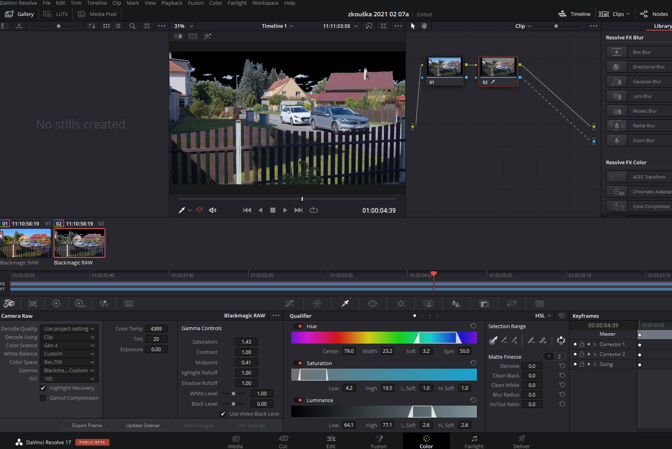This screenshot has height=449, width=672.
Task: Click the Export Frame button
Action: pos(87,425)
